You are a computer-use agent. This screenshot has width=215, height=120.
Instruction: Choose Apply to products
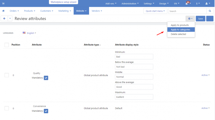[x=181, y=25]
